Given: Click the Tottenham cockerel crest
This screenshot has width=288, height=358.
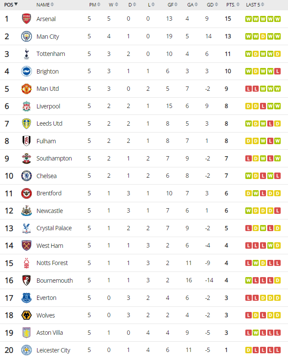Looking at the screenshot, I should coord(26,54).
